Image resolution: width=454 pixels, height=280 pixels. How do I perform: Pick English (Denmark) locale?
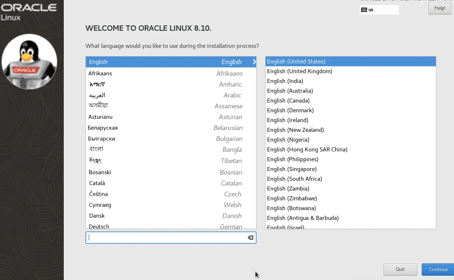pyautogui.click(x=350, y=110)
